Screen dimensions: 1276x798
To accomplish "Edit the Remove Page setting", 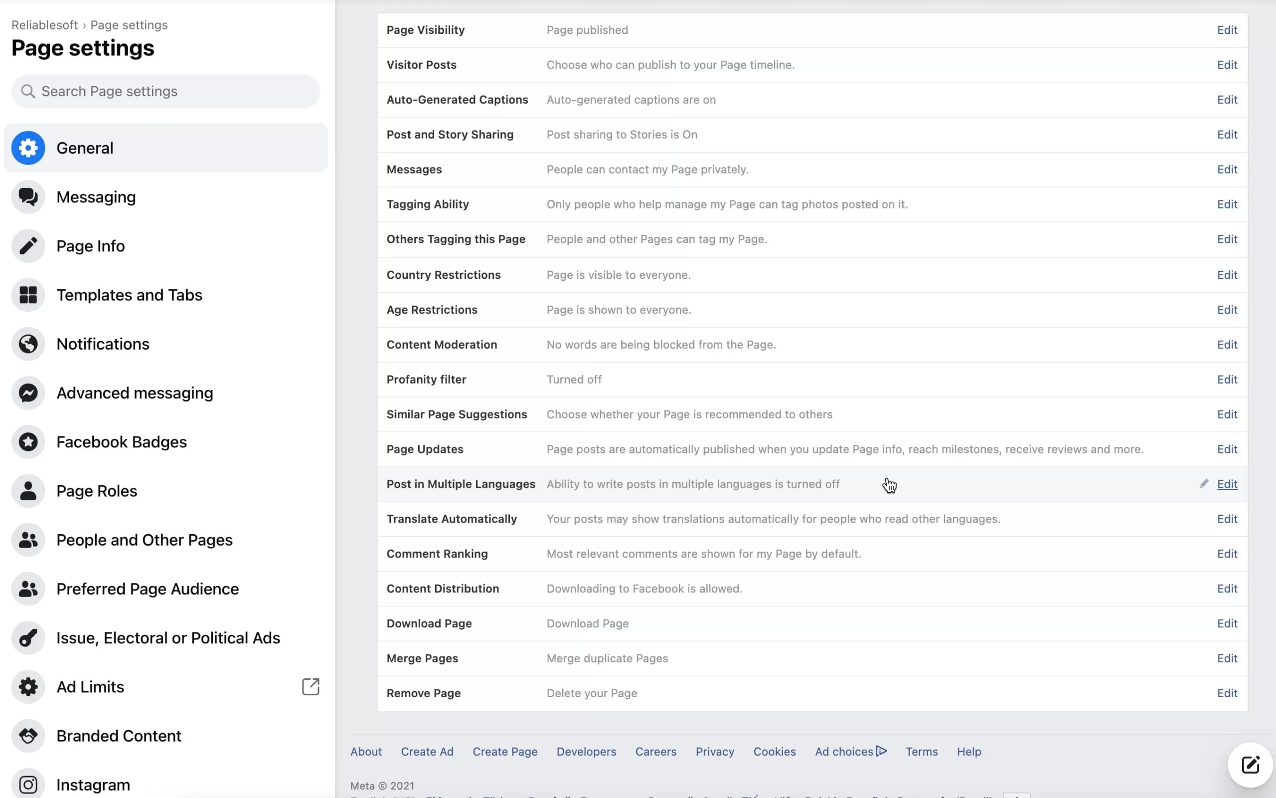I will pos(1227,693).
